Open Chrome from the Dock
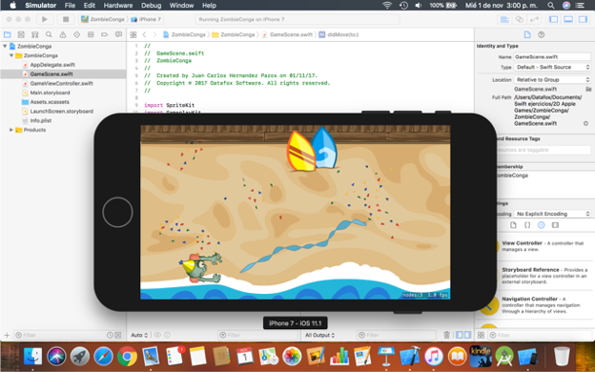The image size is (595, 372). 127,356
